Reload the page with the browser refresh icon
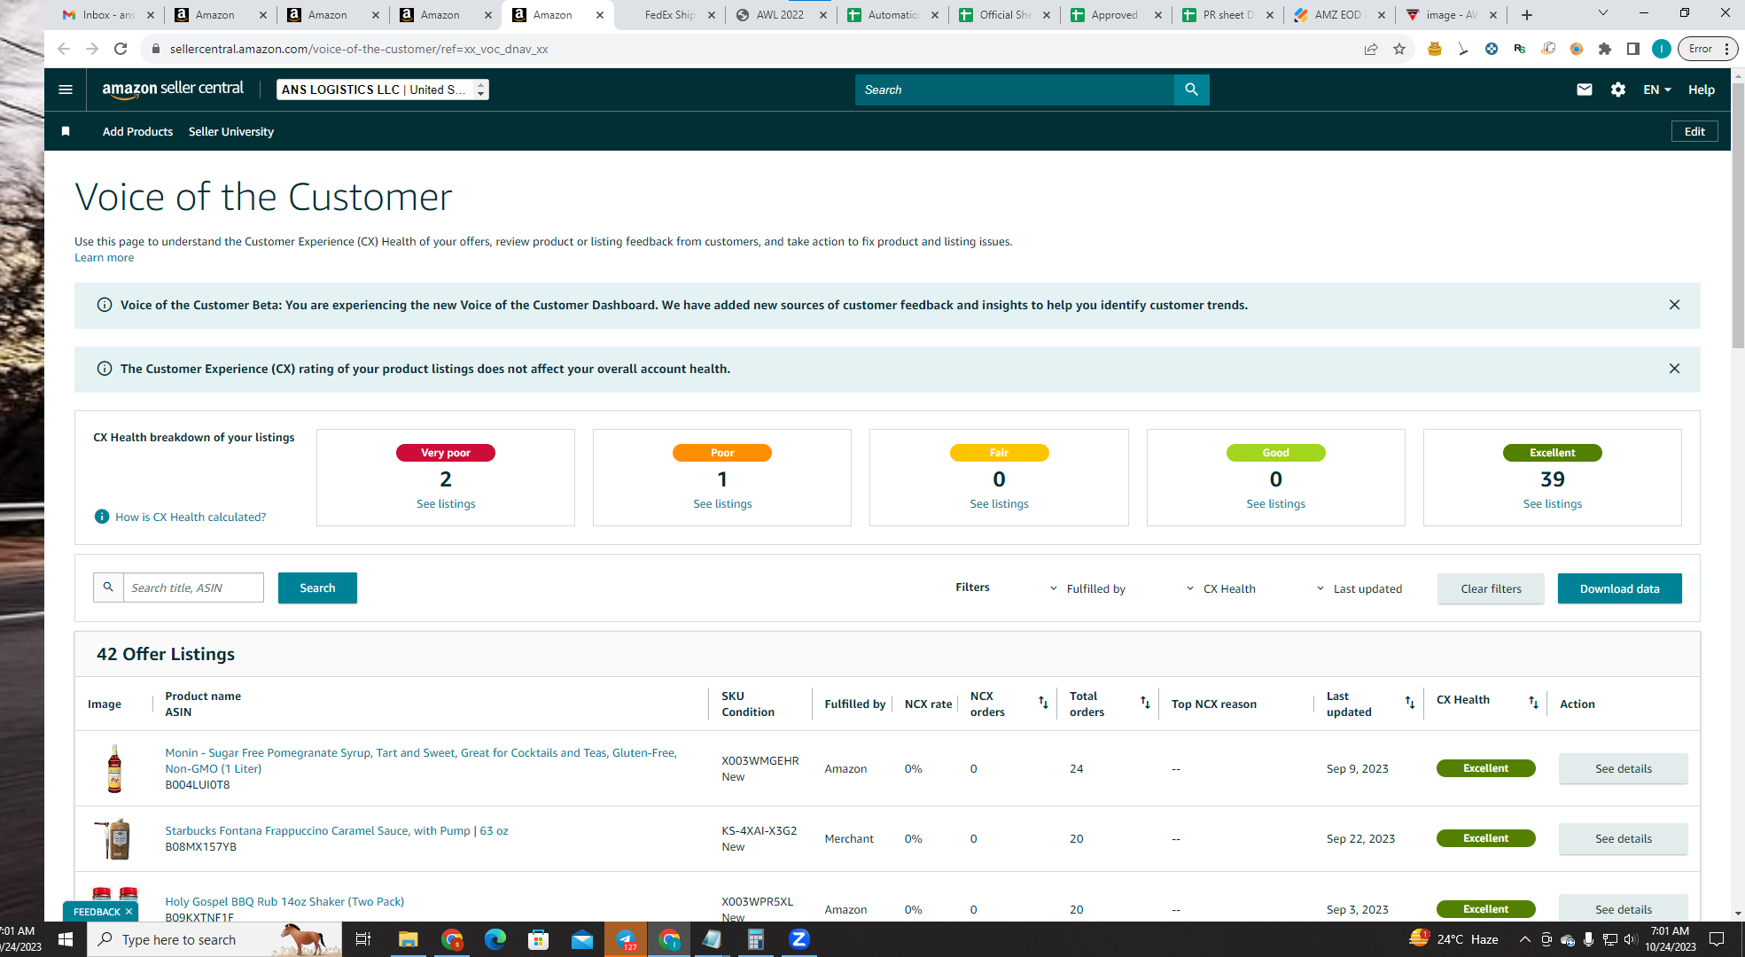This screenshot has height=957, width=1745. 121,49
